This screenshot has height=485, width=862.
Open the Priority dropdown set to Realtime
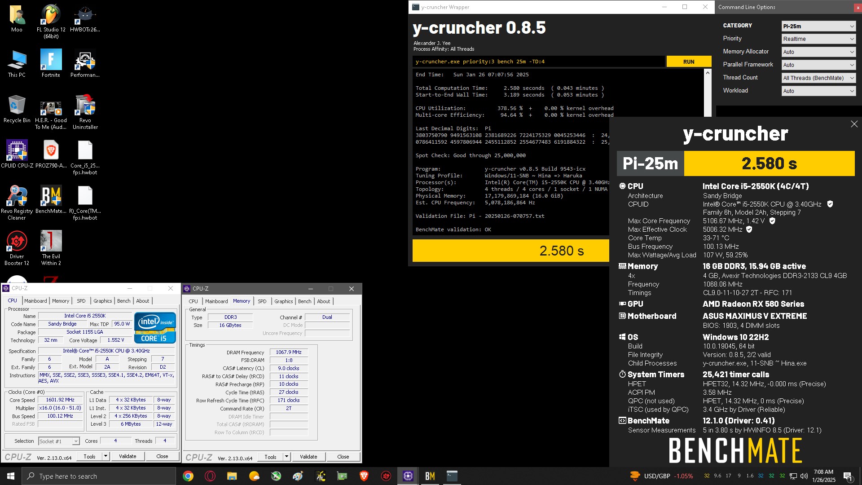pos(818,39)
